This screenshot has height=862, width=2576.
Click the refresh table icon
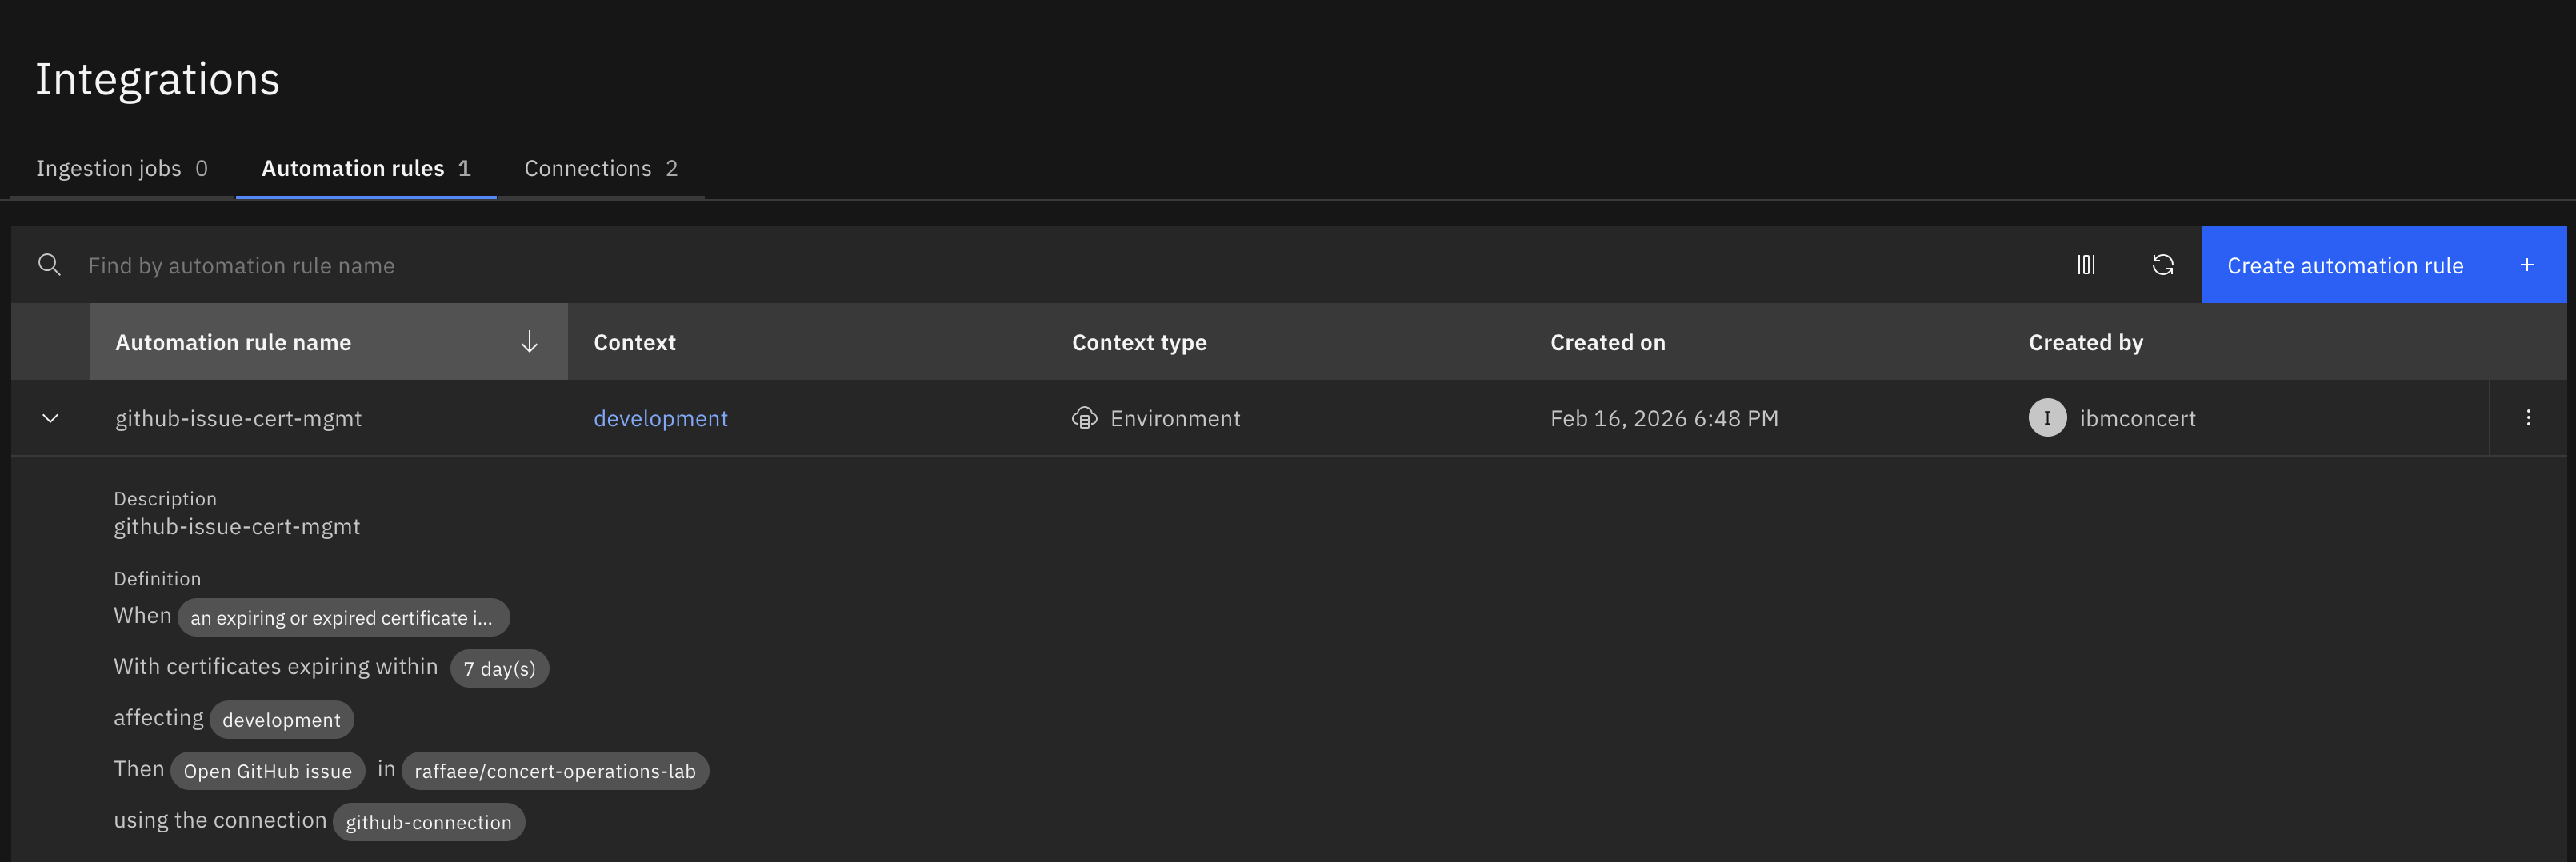point(2162,265)
